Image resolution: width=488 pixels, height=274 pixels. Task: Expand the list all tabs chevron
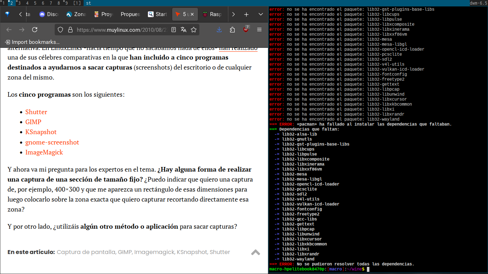[x=261, y=14]
